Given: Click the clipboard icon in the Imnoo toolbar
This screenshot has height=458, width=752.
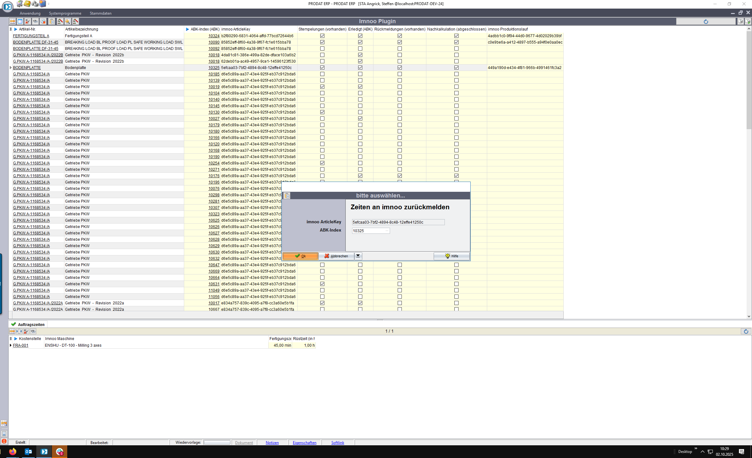Looking at the screenshot, I should click(52, 21).
